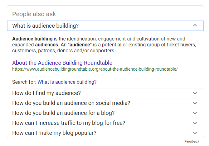Follow the "What is audience building?" Search for link
The height and width of the screenshot is (146, 209).
[67, 82]
